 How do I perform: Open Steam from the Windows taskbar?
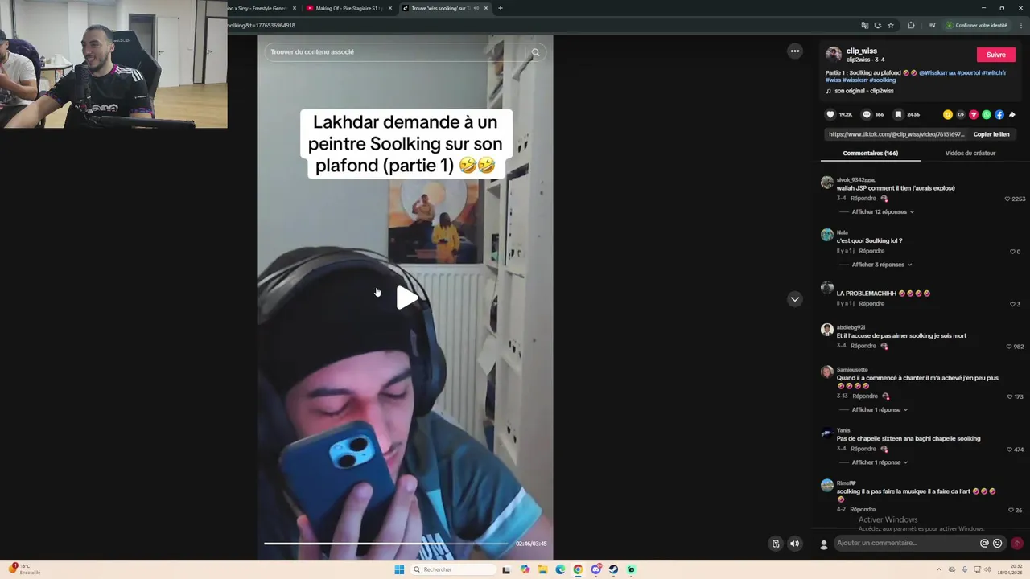pyautogui.click(x=613, y=569)
